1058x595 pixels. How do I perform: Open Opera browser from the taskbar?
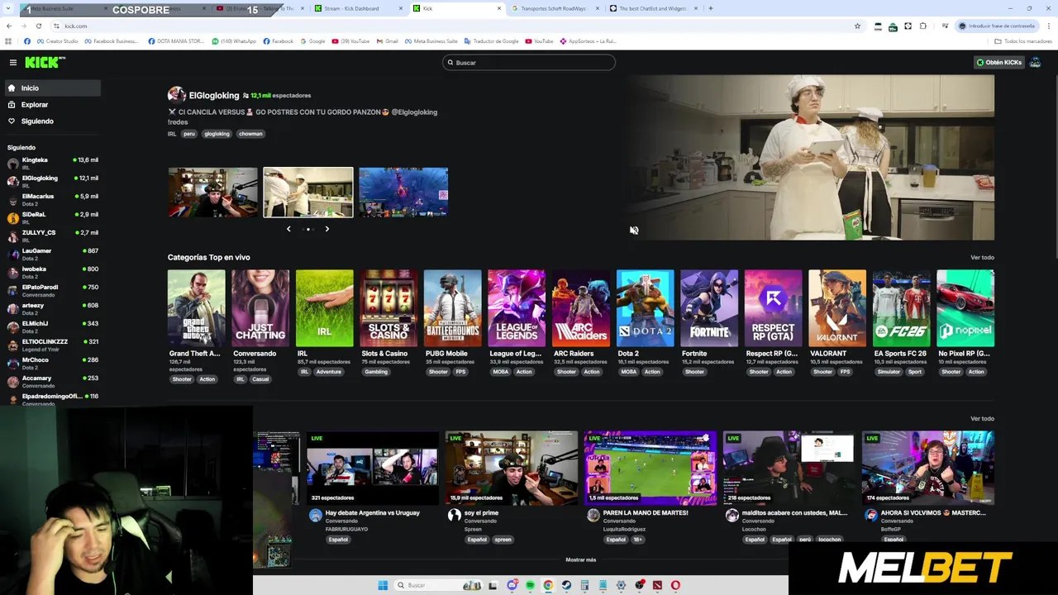pyautogui.click(x=675, y=585)
